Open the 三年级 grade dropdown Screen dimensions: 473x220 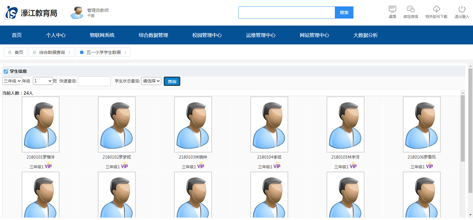pyautogui.click(x=12, y=81)
